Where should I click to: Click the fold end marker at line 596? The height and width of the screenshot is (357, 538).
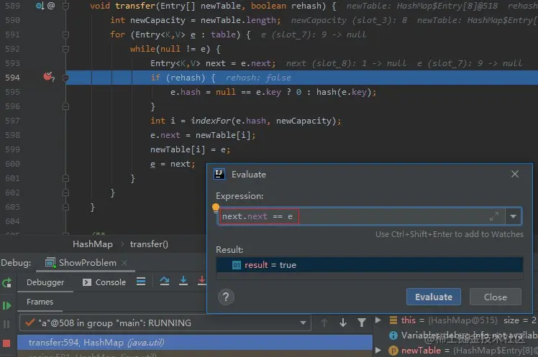66,106
